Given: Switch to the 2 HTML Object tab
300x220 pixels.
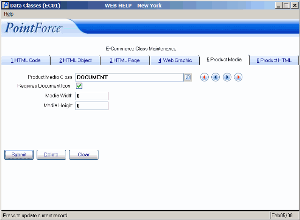Looking at the screenshot, I should coord(75,60).
